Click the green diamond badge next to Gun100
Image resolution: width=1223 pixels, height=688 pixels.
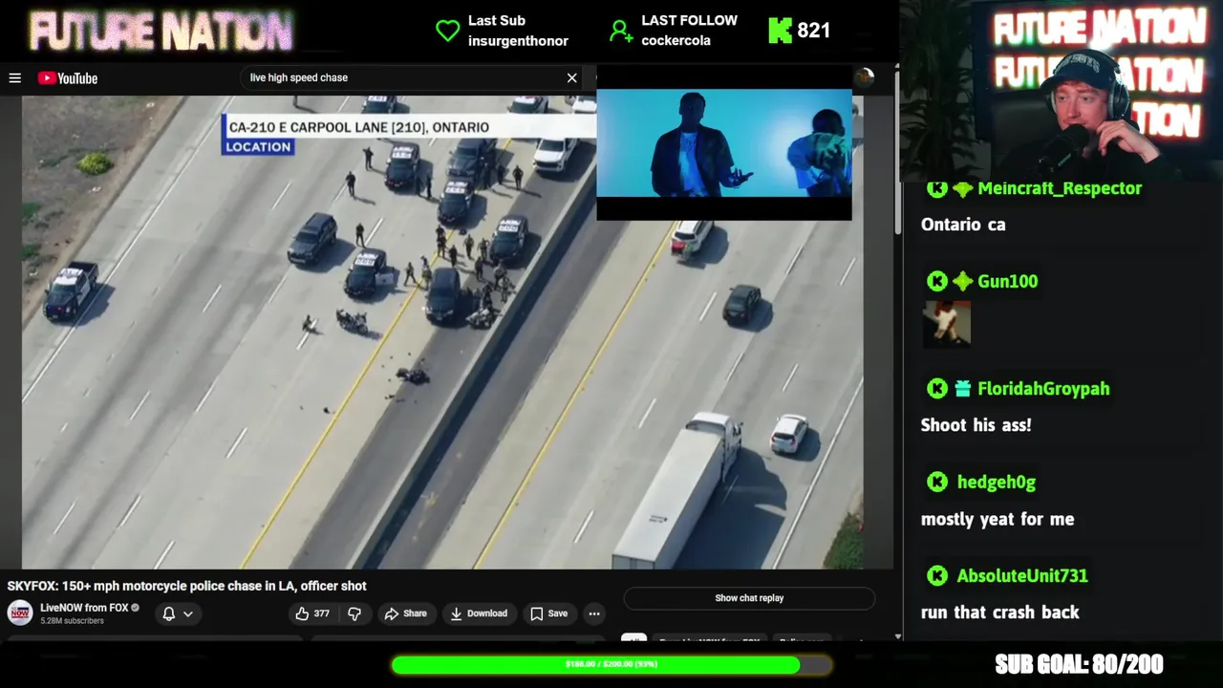[x=962, y=281]
